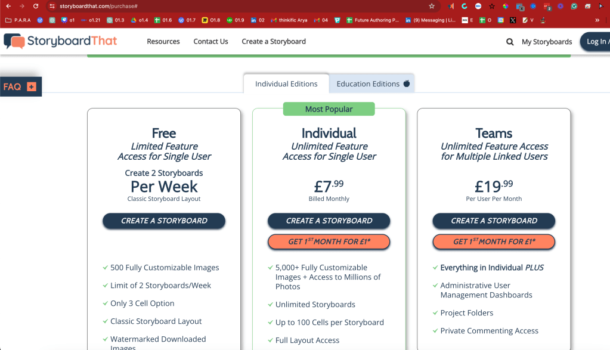
Task: Click 'Classic Storyboard Layout' checklist feature
Action: point(156,321)
